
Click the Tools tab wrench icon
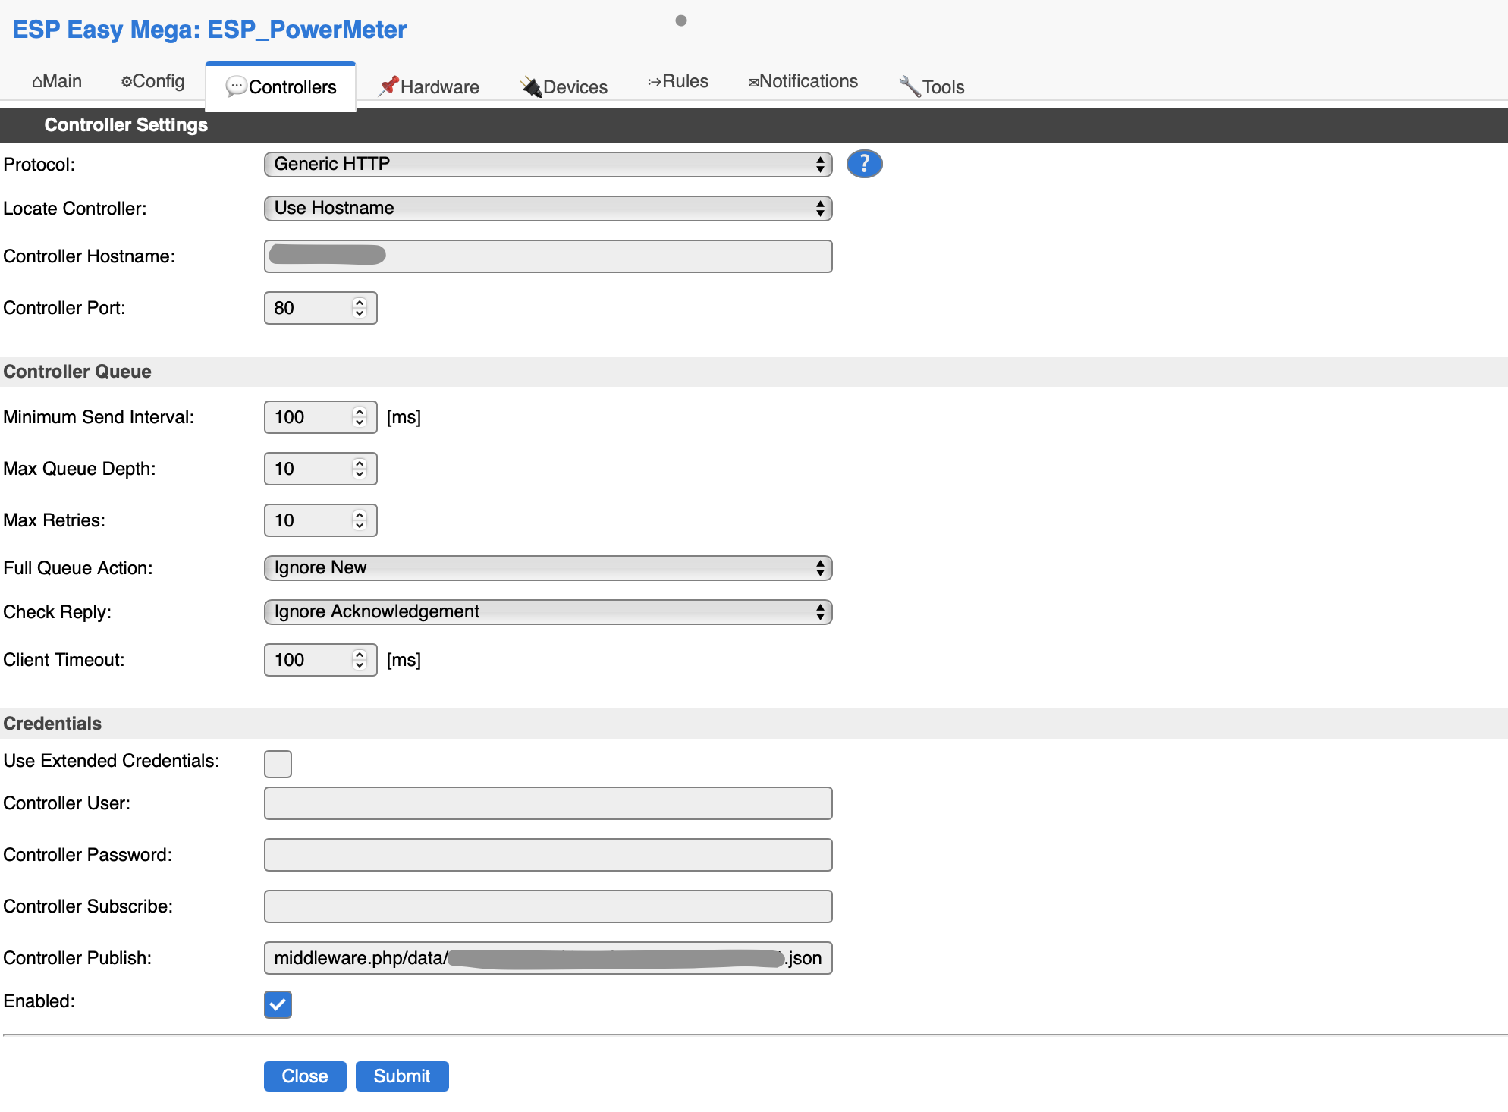pos(909,86)
